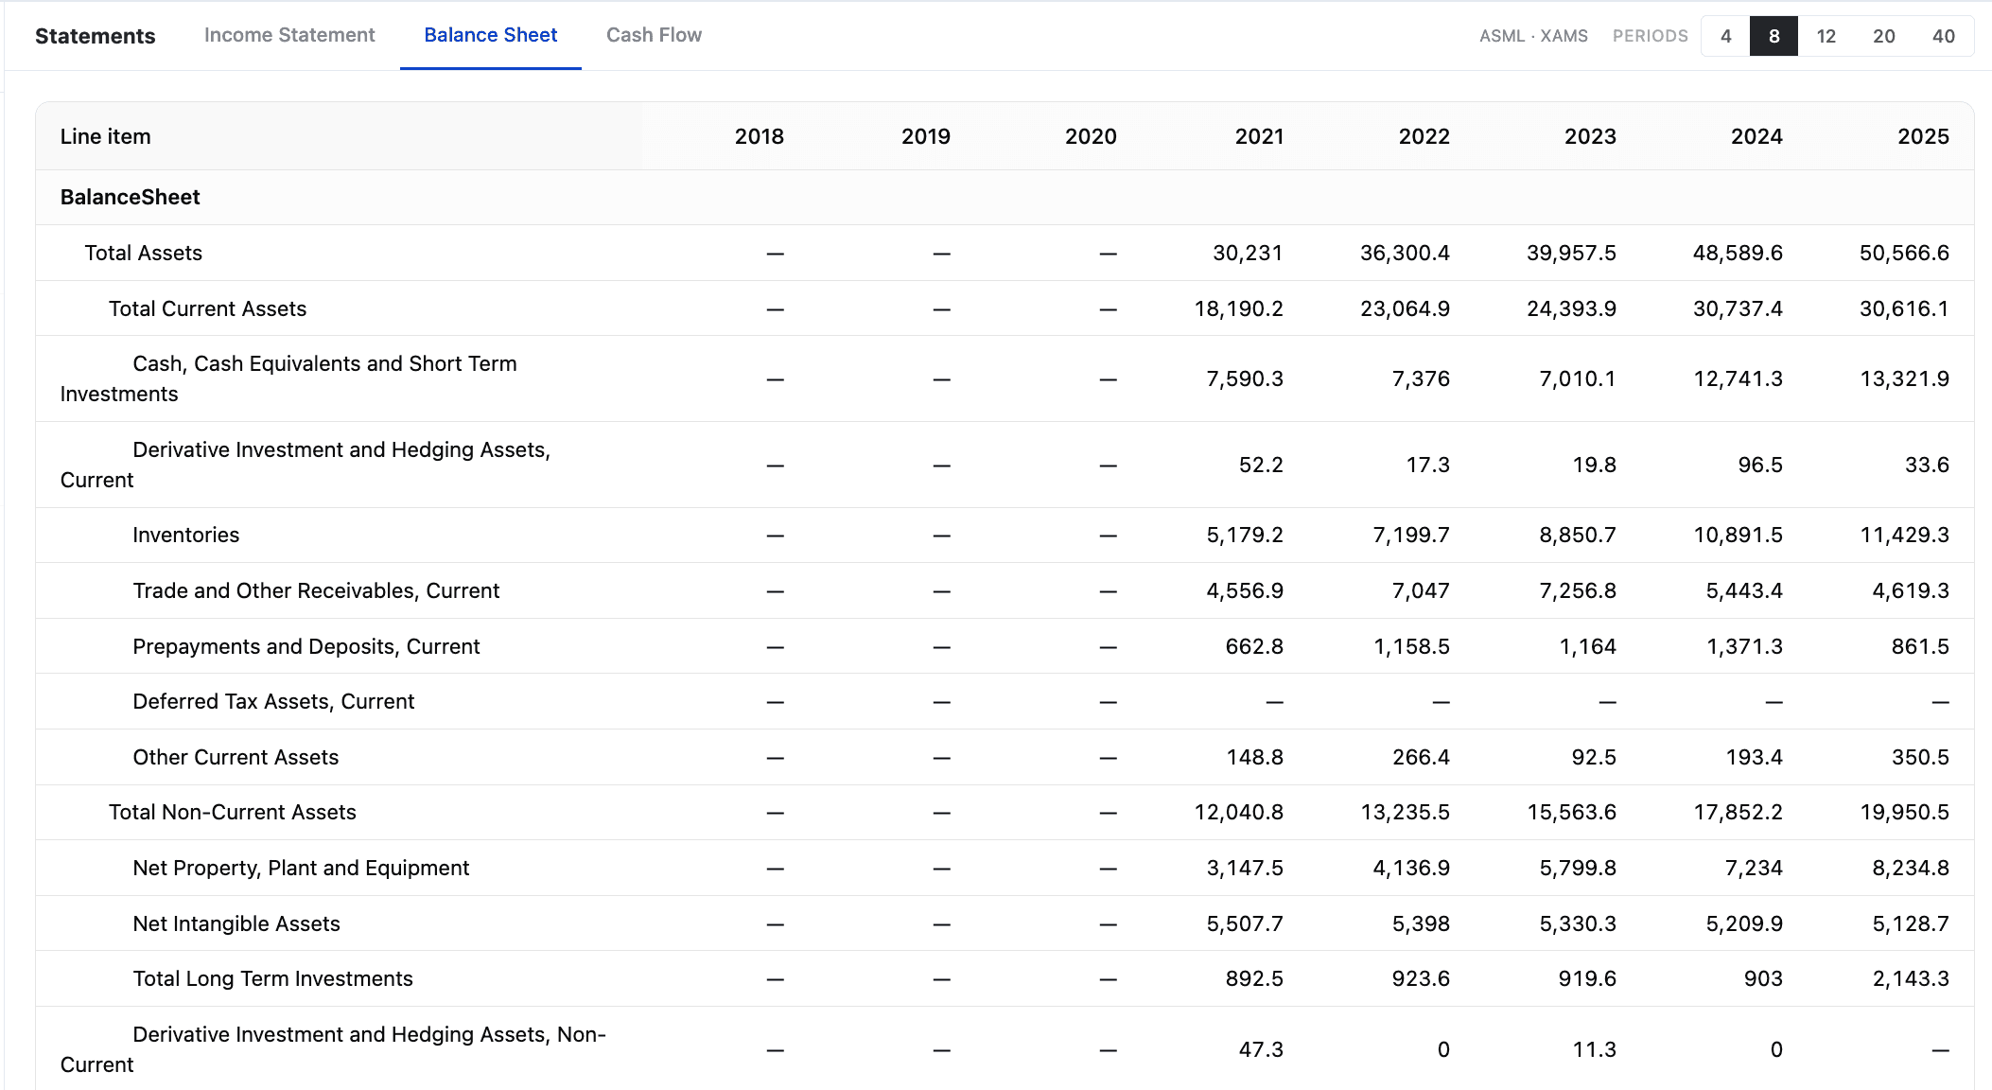The width and height of the screenshot is (1992, 1090).
Task: Click cash value 13,321.9 for 2025
Action: click(x=1904, y=378)
